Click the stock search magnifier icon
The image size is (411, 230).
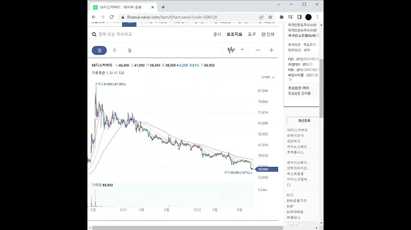tap(94, 34)
